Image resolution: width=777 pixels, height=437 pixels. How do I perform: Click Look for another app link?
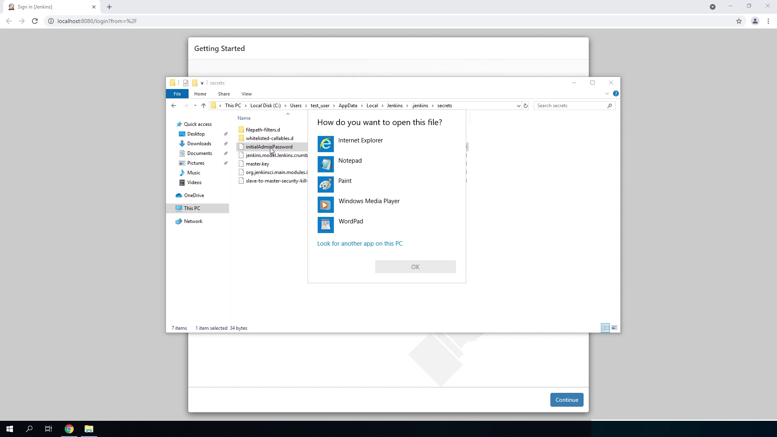coord(359,244)
